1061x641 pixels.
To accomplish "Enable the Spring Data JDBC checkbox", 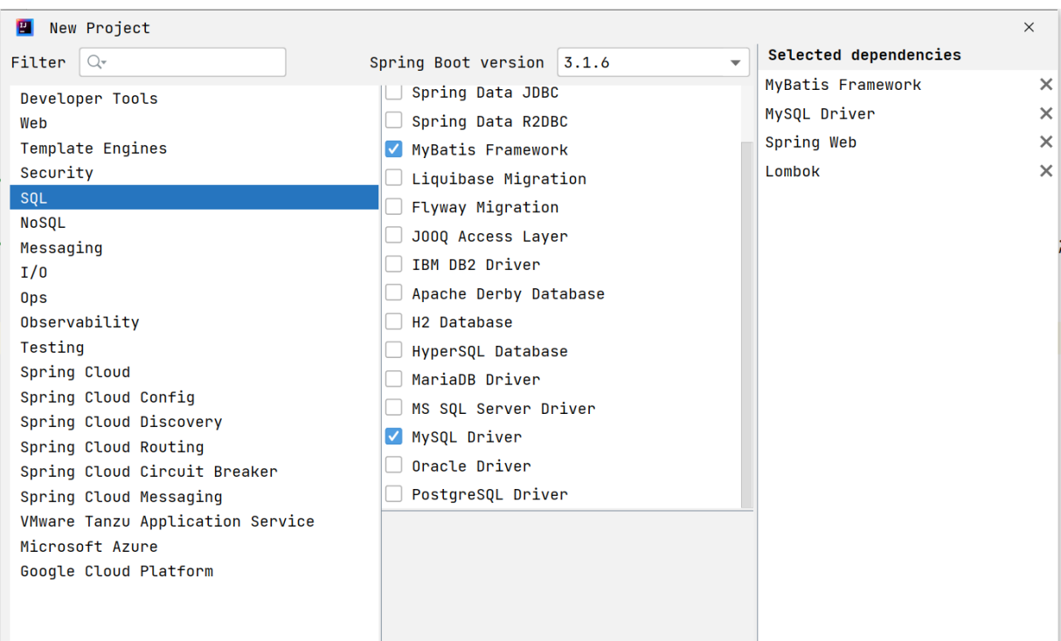I will [394, 93].
